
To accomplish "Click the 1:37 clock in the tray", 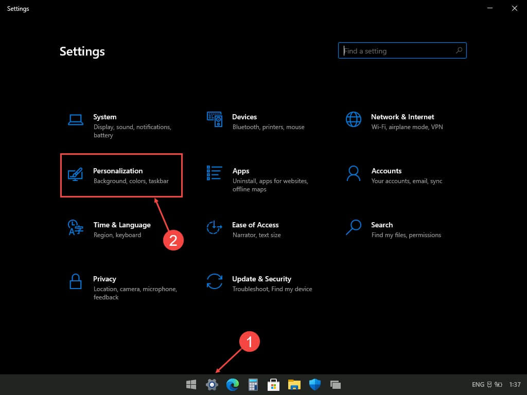I will pyautogui.click(x=515, y=385).
